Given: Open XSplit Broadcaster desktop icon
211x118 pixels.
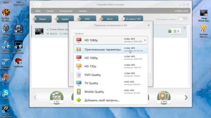Looking at the screenshot, I should [x=18, y=47].
